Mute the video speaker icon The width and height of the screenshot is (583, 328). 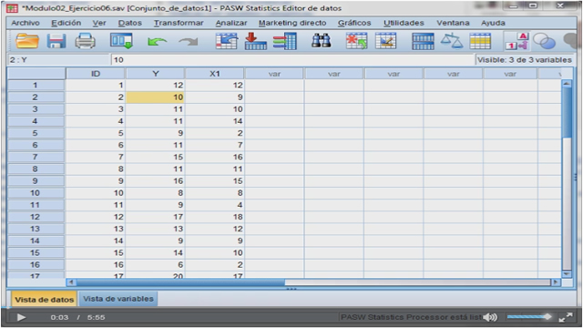coord(490,317)
